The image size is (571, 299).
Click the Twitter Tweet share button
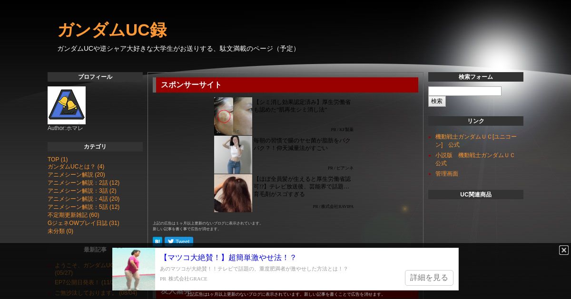point(179,241)
